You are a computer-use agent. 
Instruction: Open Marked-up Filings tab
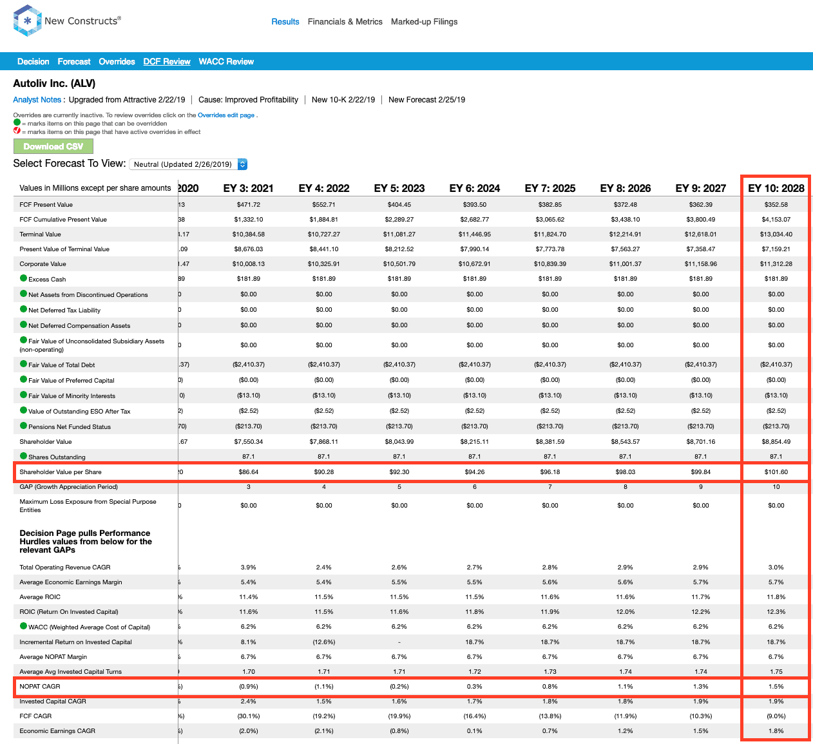point(425,21)
